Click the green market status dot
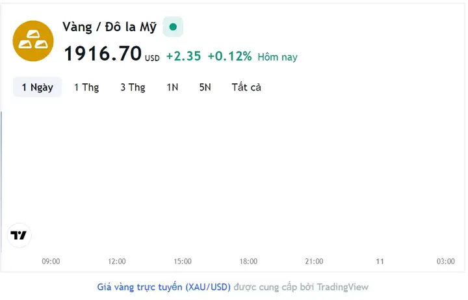 coord(173,27)
